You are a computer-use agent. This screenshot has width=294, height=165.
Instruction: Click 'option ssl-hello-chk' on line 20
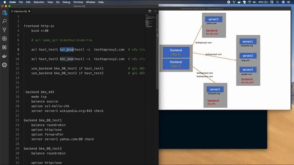(50, 106)
